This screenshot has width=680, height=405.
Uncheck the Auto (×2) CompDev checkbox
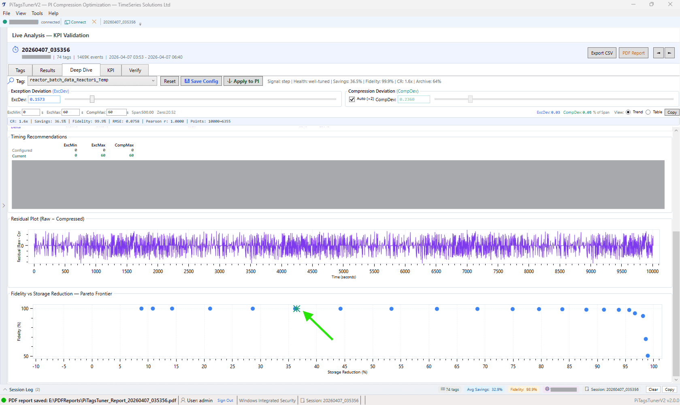click(x=352, y=99)
